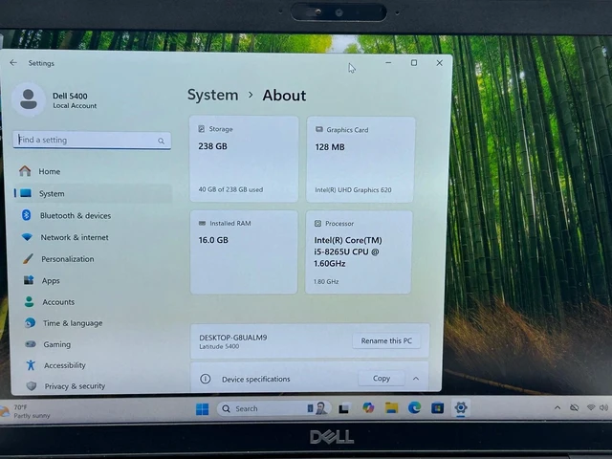Image resolution: width=612 pixels, height=459 pixels.
Task: Open Microsoft Edge from the taskbar
Action: pyautogui.click(x=414, y=408)
